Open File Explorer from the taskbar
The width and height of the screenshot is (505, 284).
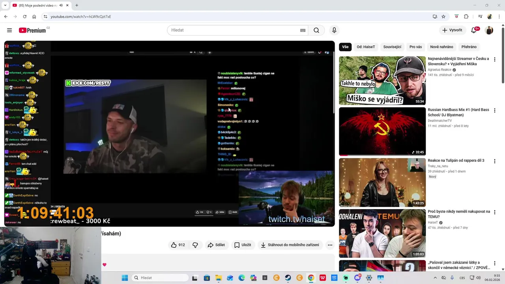coord(218,278)
